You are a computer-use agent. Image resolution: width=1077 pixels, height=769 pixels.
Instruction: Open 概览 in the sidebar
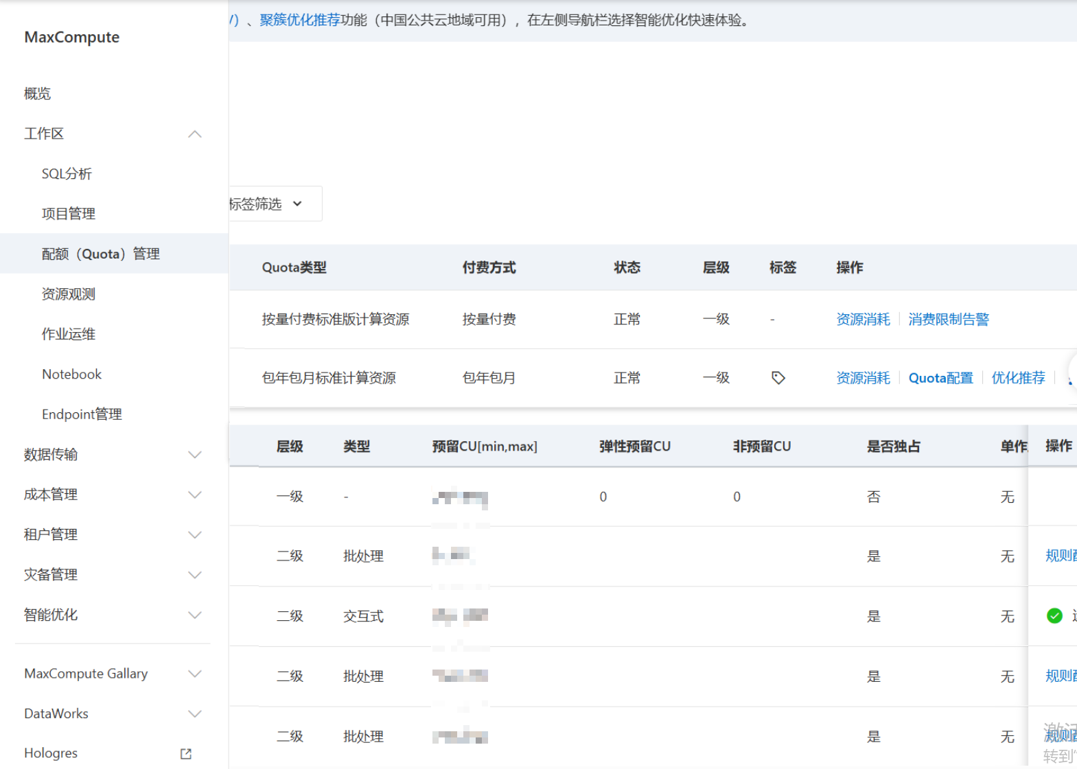click(x=37, y=94)
